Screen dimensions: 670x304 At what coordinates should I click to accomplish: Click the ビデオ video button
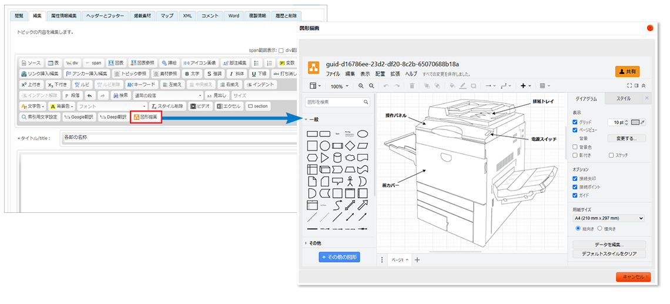pyautogui.click(x=200, y=106)
